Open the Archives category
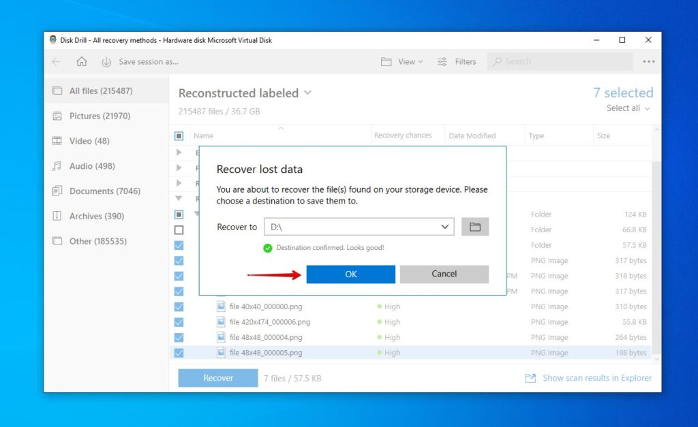The image size is (698, 427). click(87, 216)
